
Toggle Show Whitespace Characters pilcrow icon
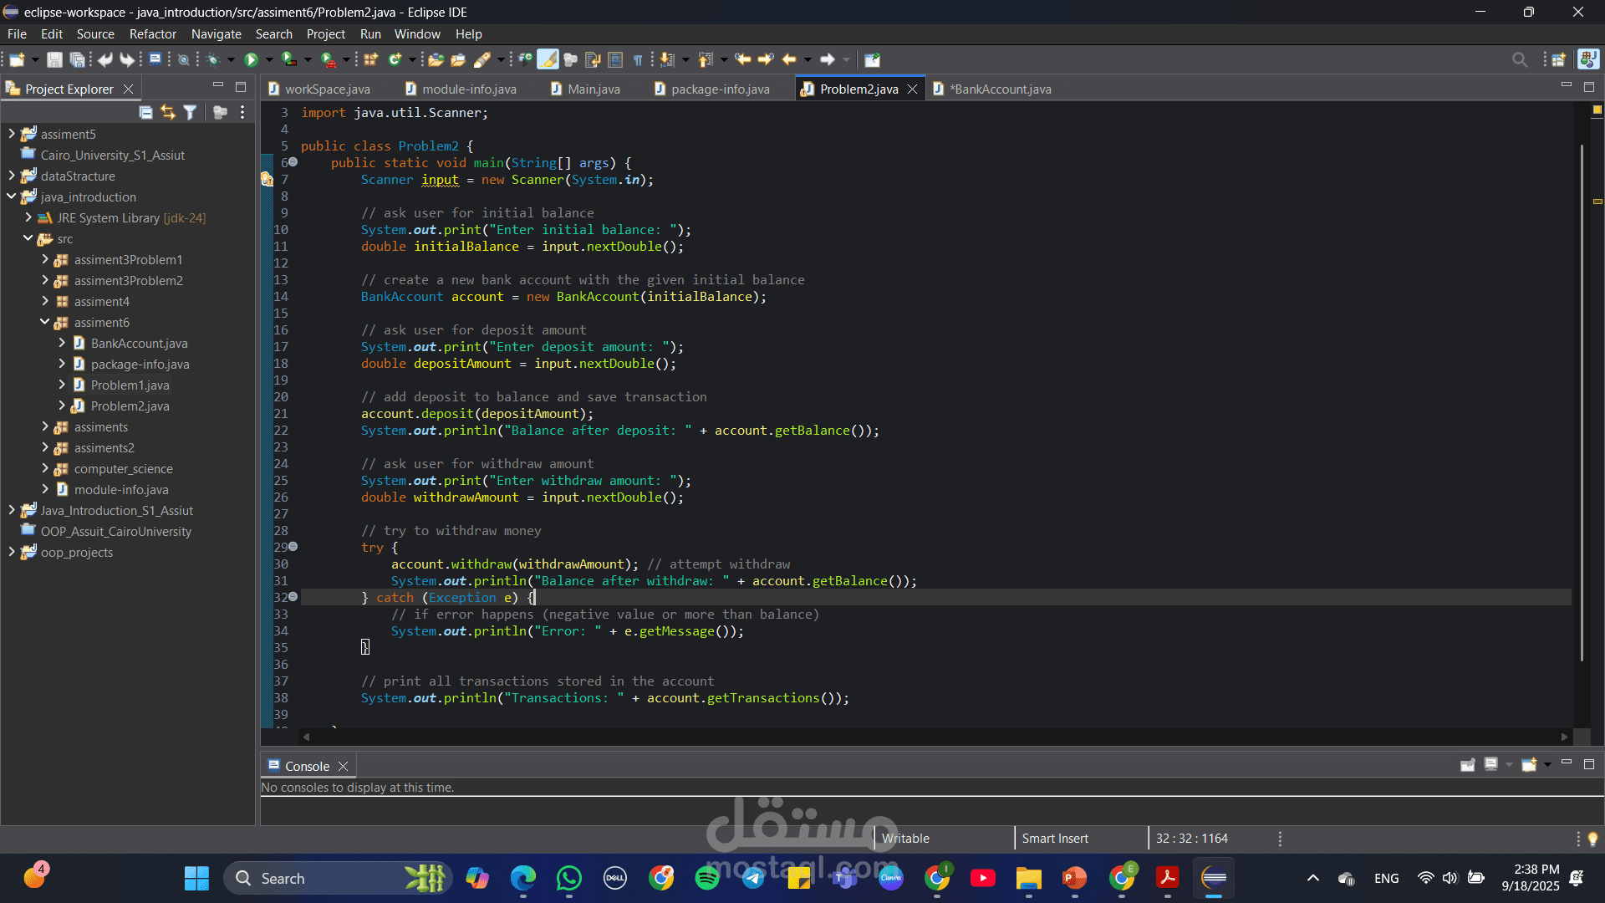click(638, 59)
